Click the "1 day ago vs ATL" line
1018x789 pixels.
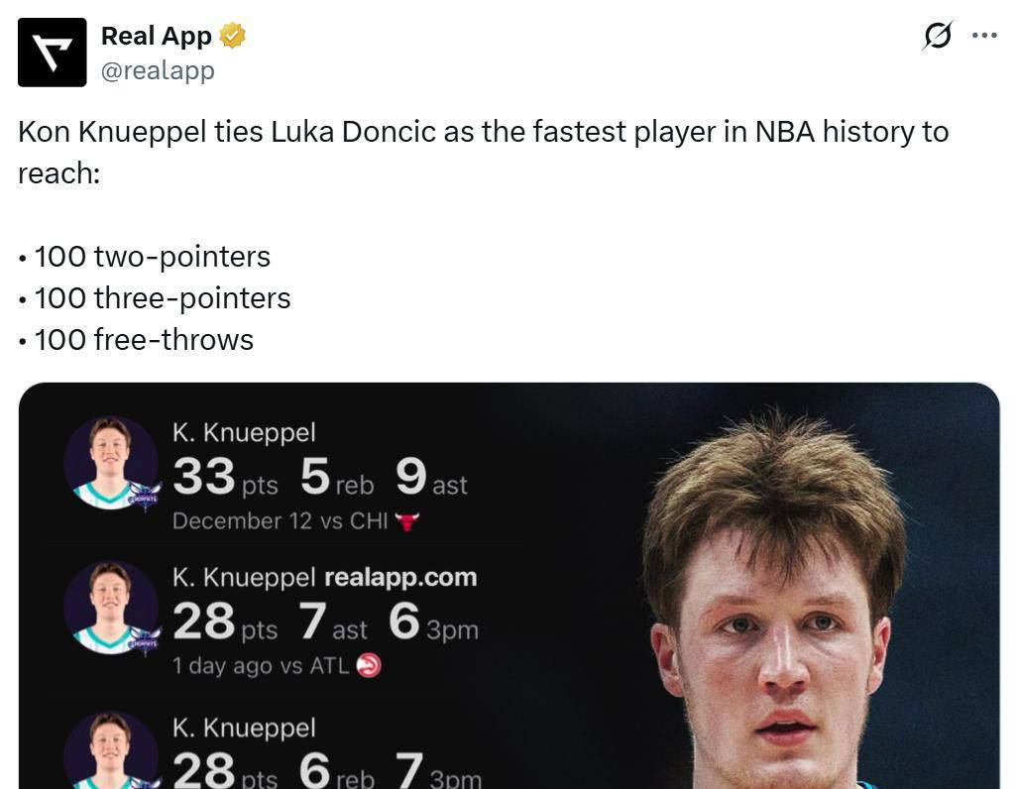click(x=261, y=666)
